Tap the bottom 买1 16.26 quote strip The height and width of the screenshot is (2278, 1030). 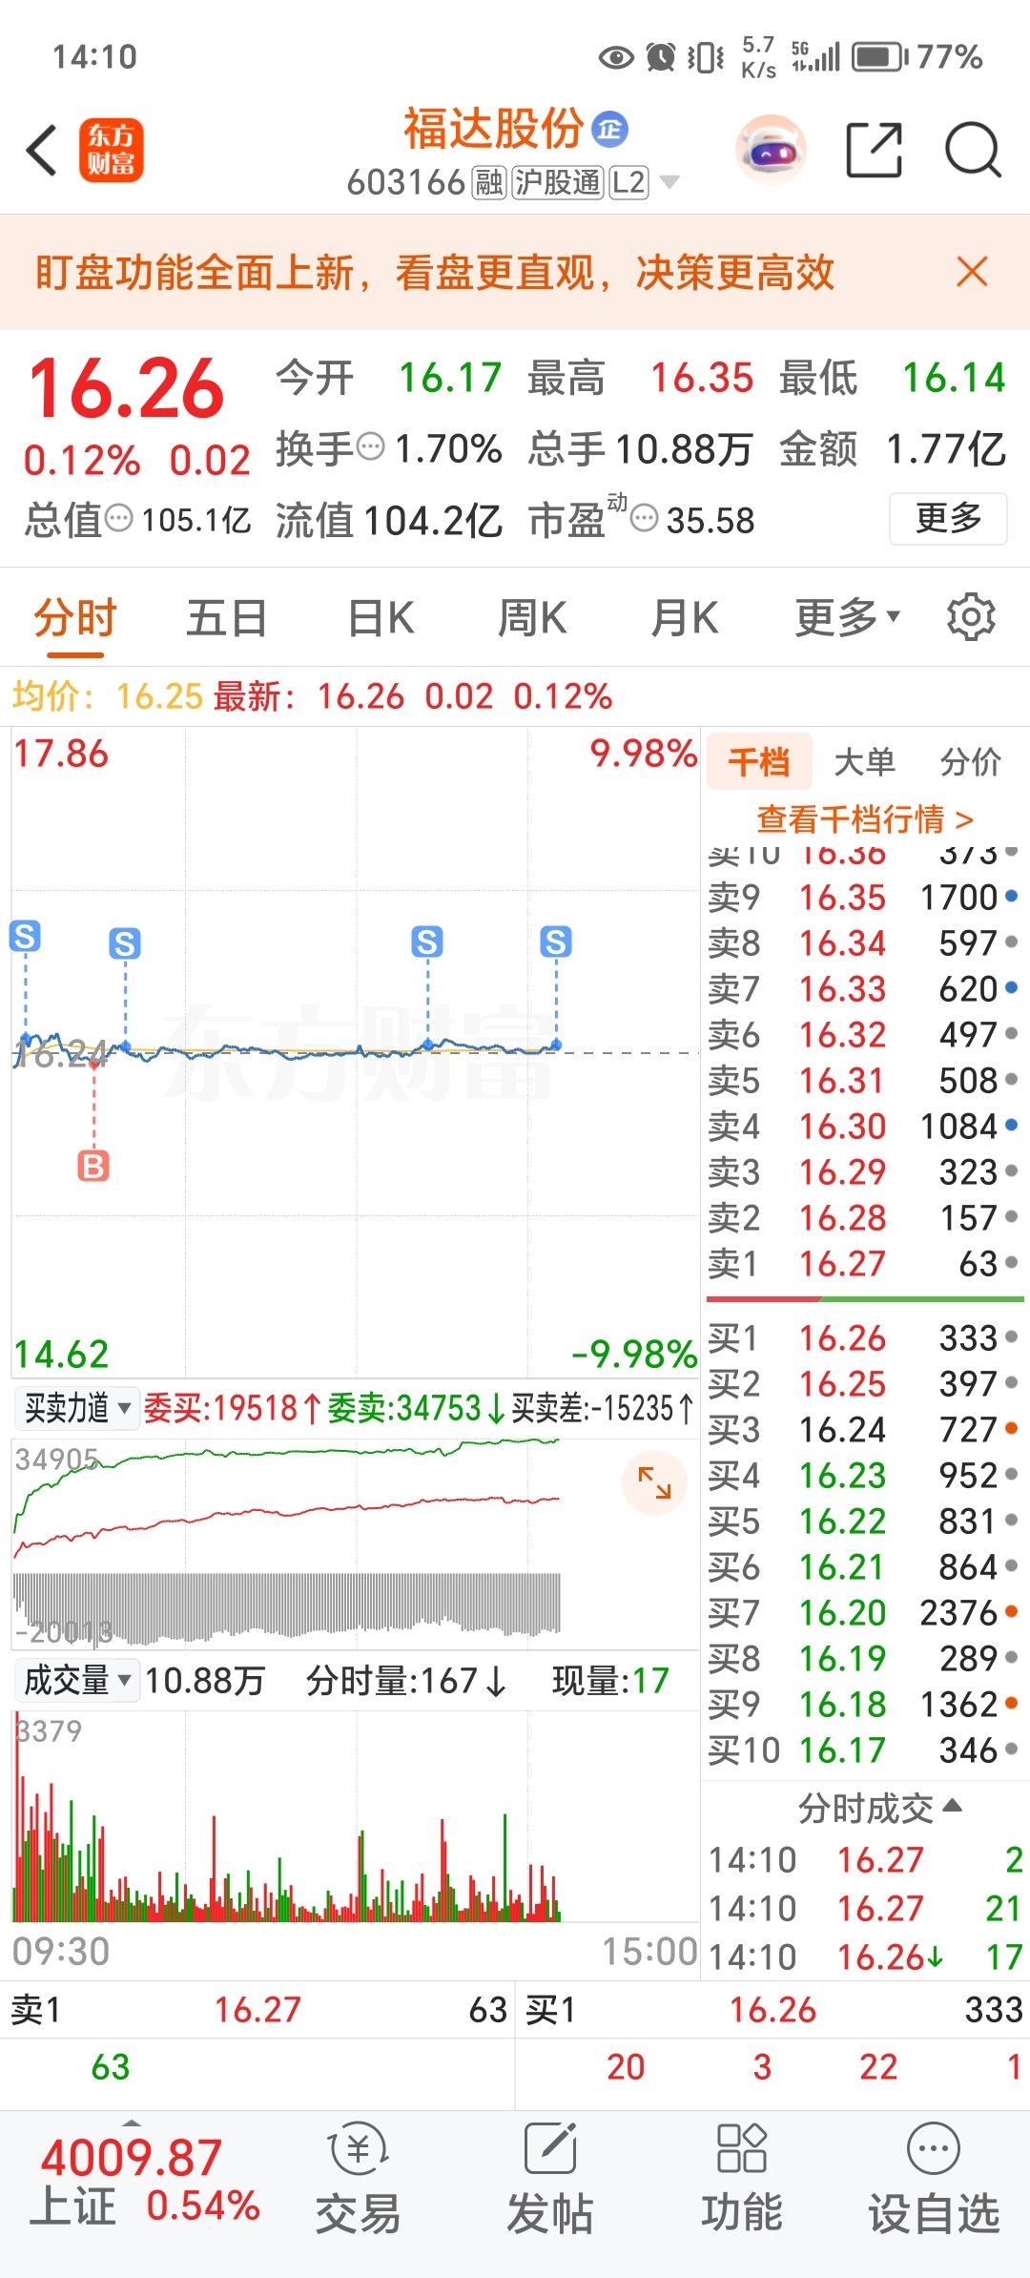772,2009
